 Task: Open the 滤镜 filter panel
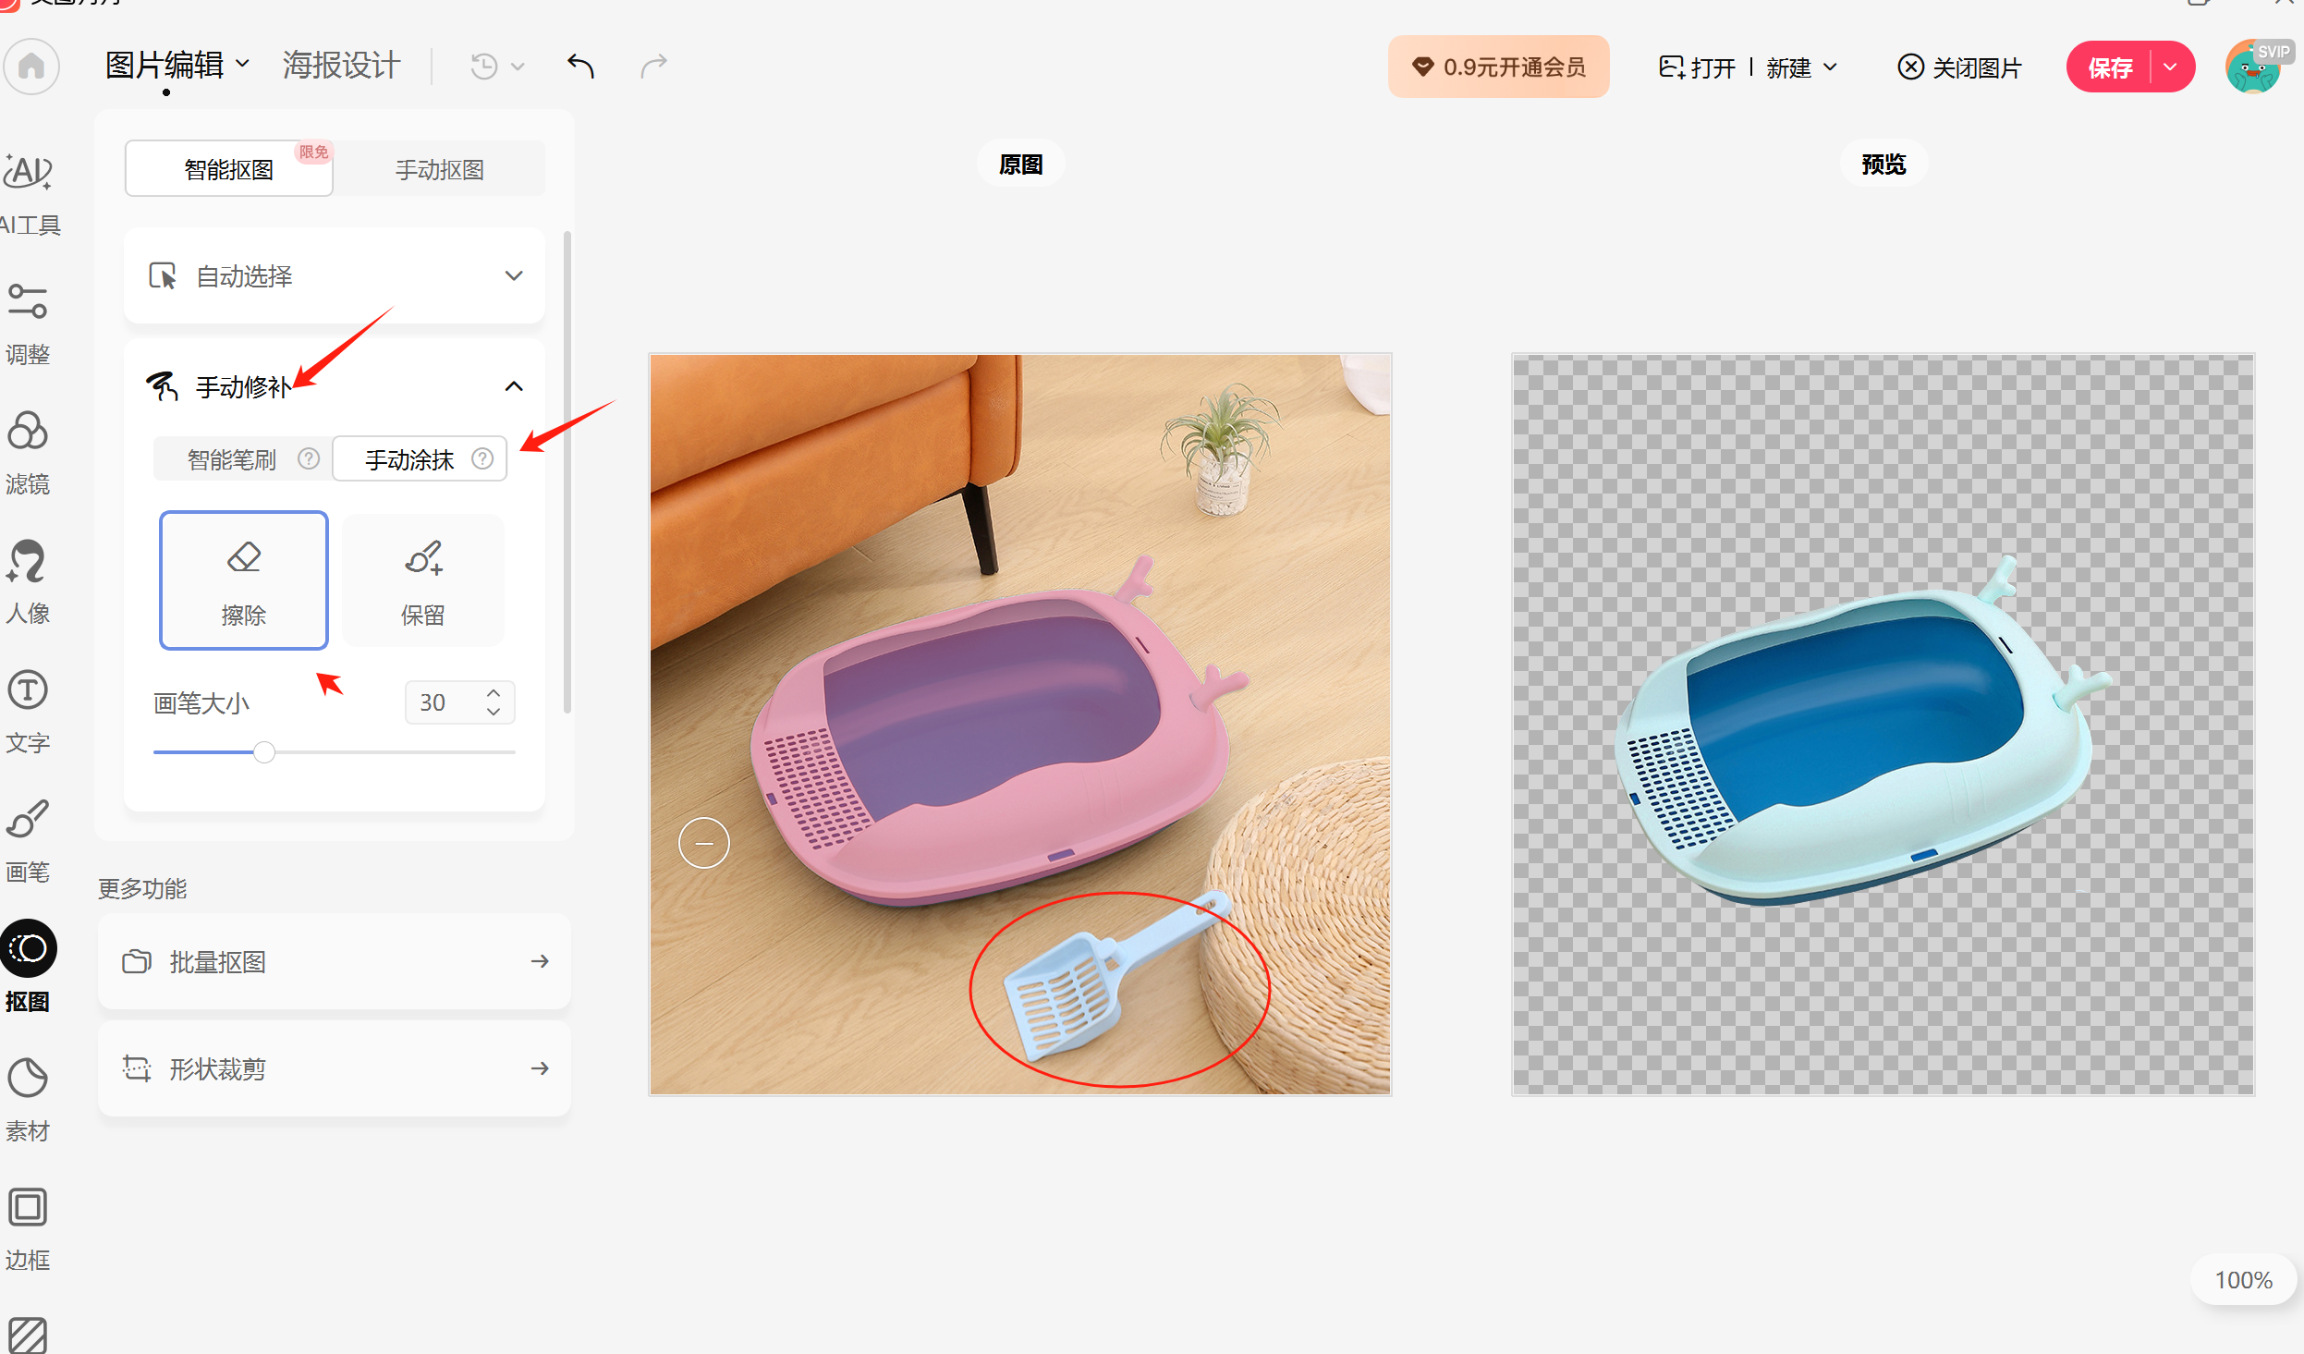tap(28, 453)
